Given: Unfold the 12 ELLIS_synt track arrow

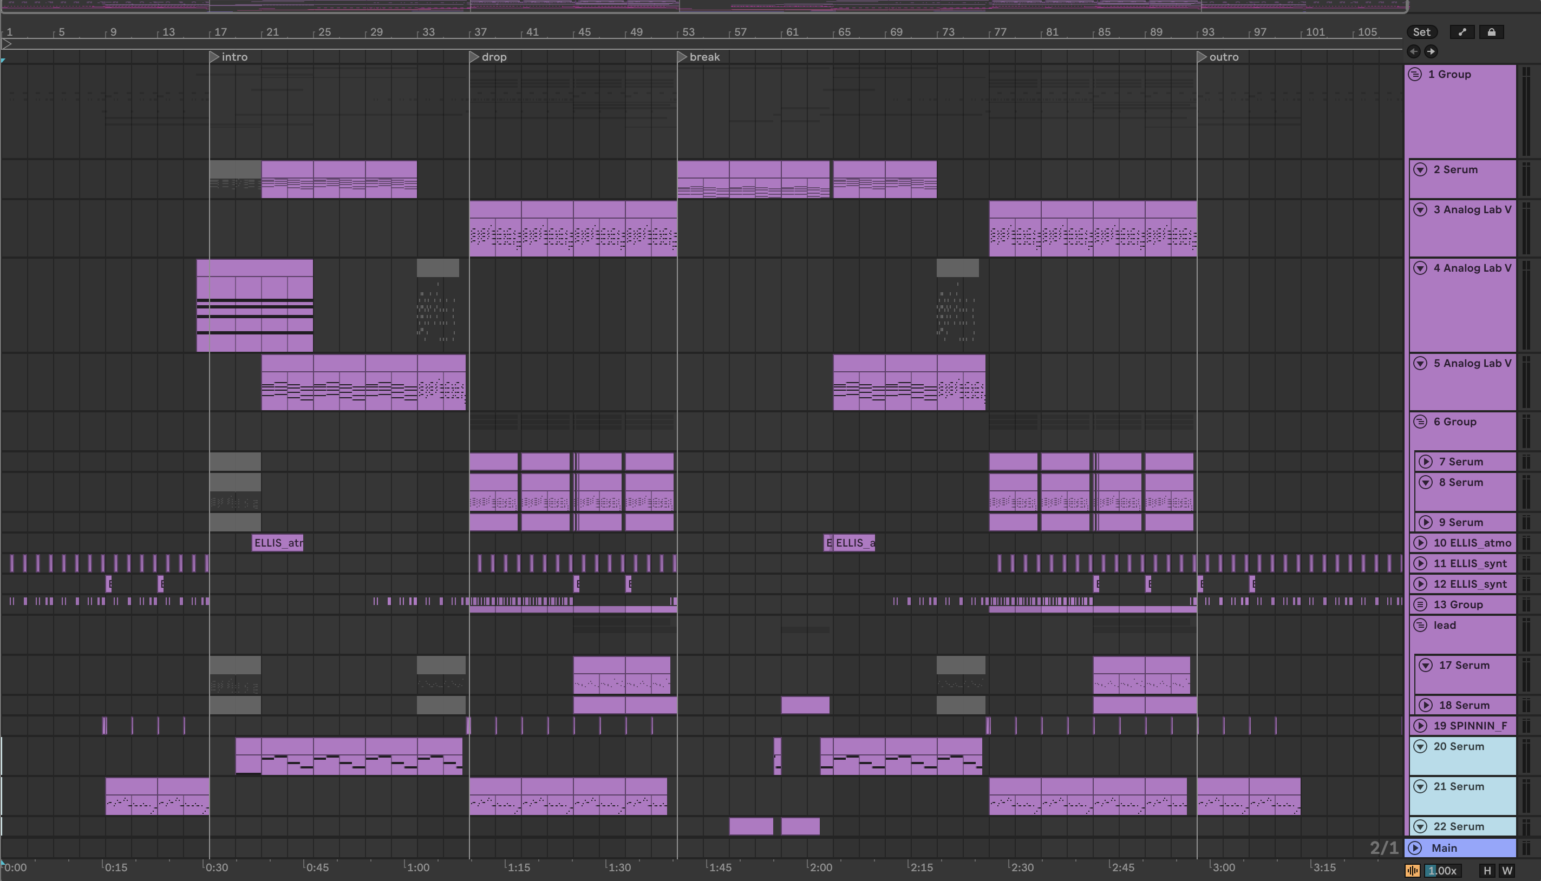Looking at the screenshot, I should pos(1421,584).
